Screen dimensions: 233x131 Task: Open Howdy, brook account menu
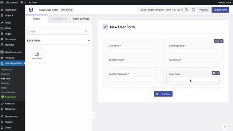[x=224, y=3]
